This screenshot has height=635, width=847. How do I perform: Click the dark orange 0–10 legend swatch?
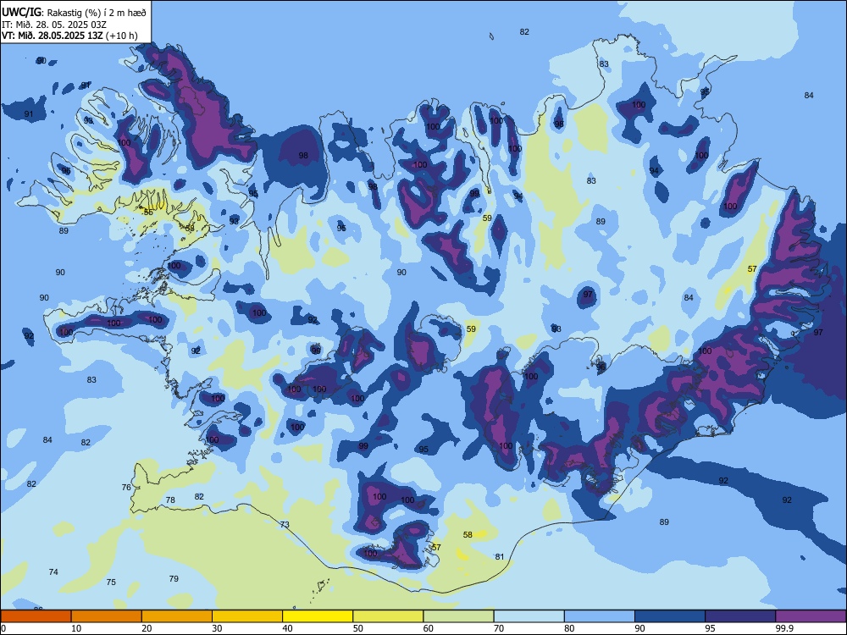click(x=36, y=616)
